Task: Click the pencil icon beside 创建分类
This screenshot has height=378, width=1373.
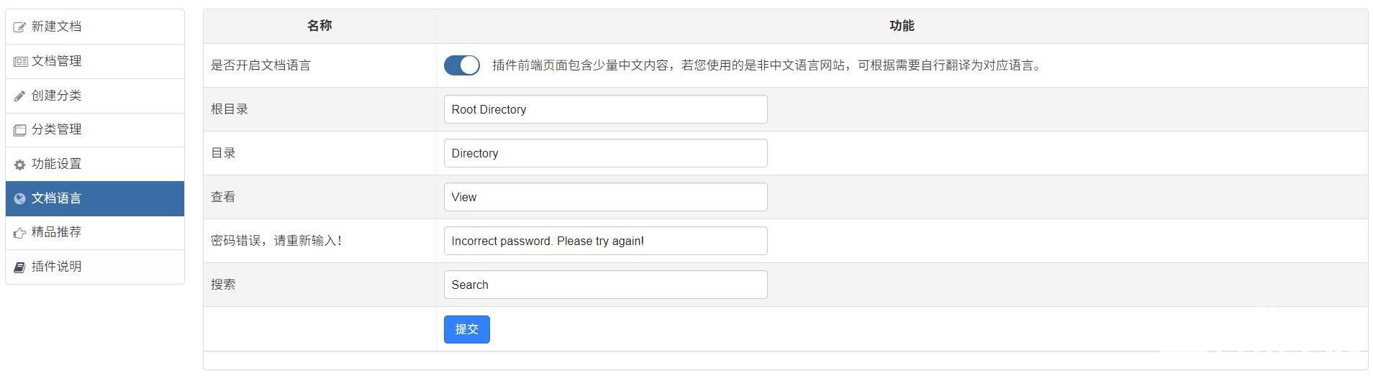Action: [x=19, y=96]
